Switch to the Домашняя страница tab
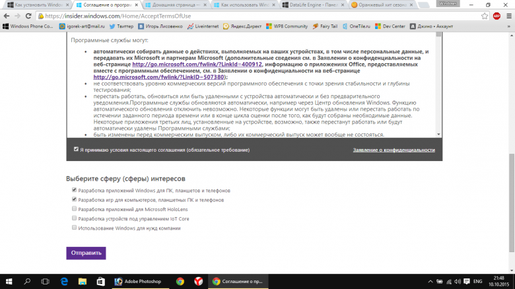Image resolution: width=515 pixels, height=289 pixels. (176, 5)
